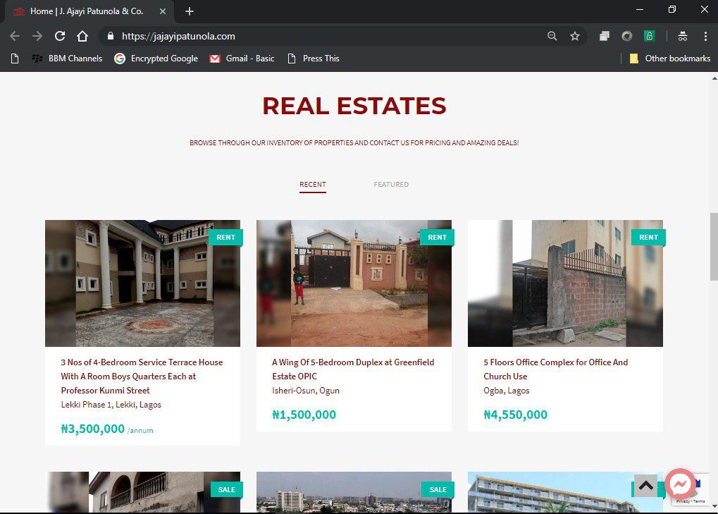718x514 pixels.
Task: Open the zoom magnifier icon in address bar
Action: 552,36
